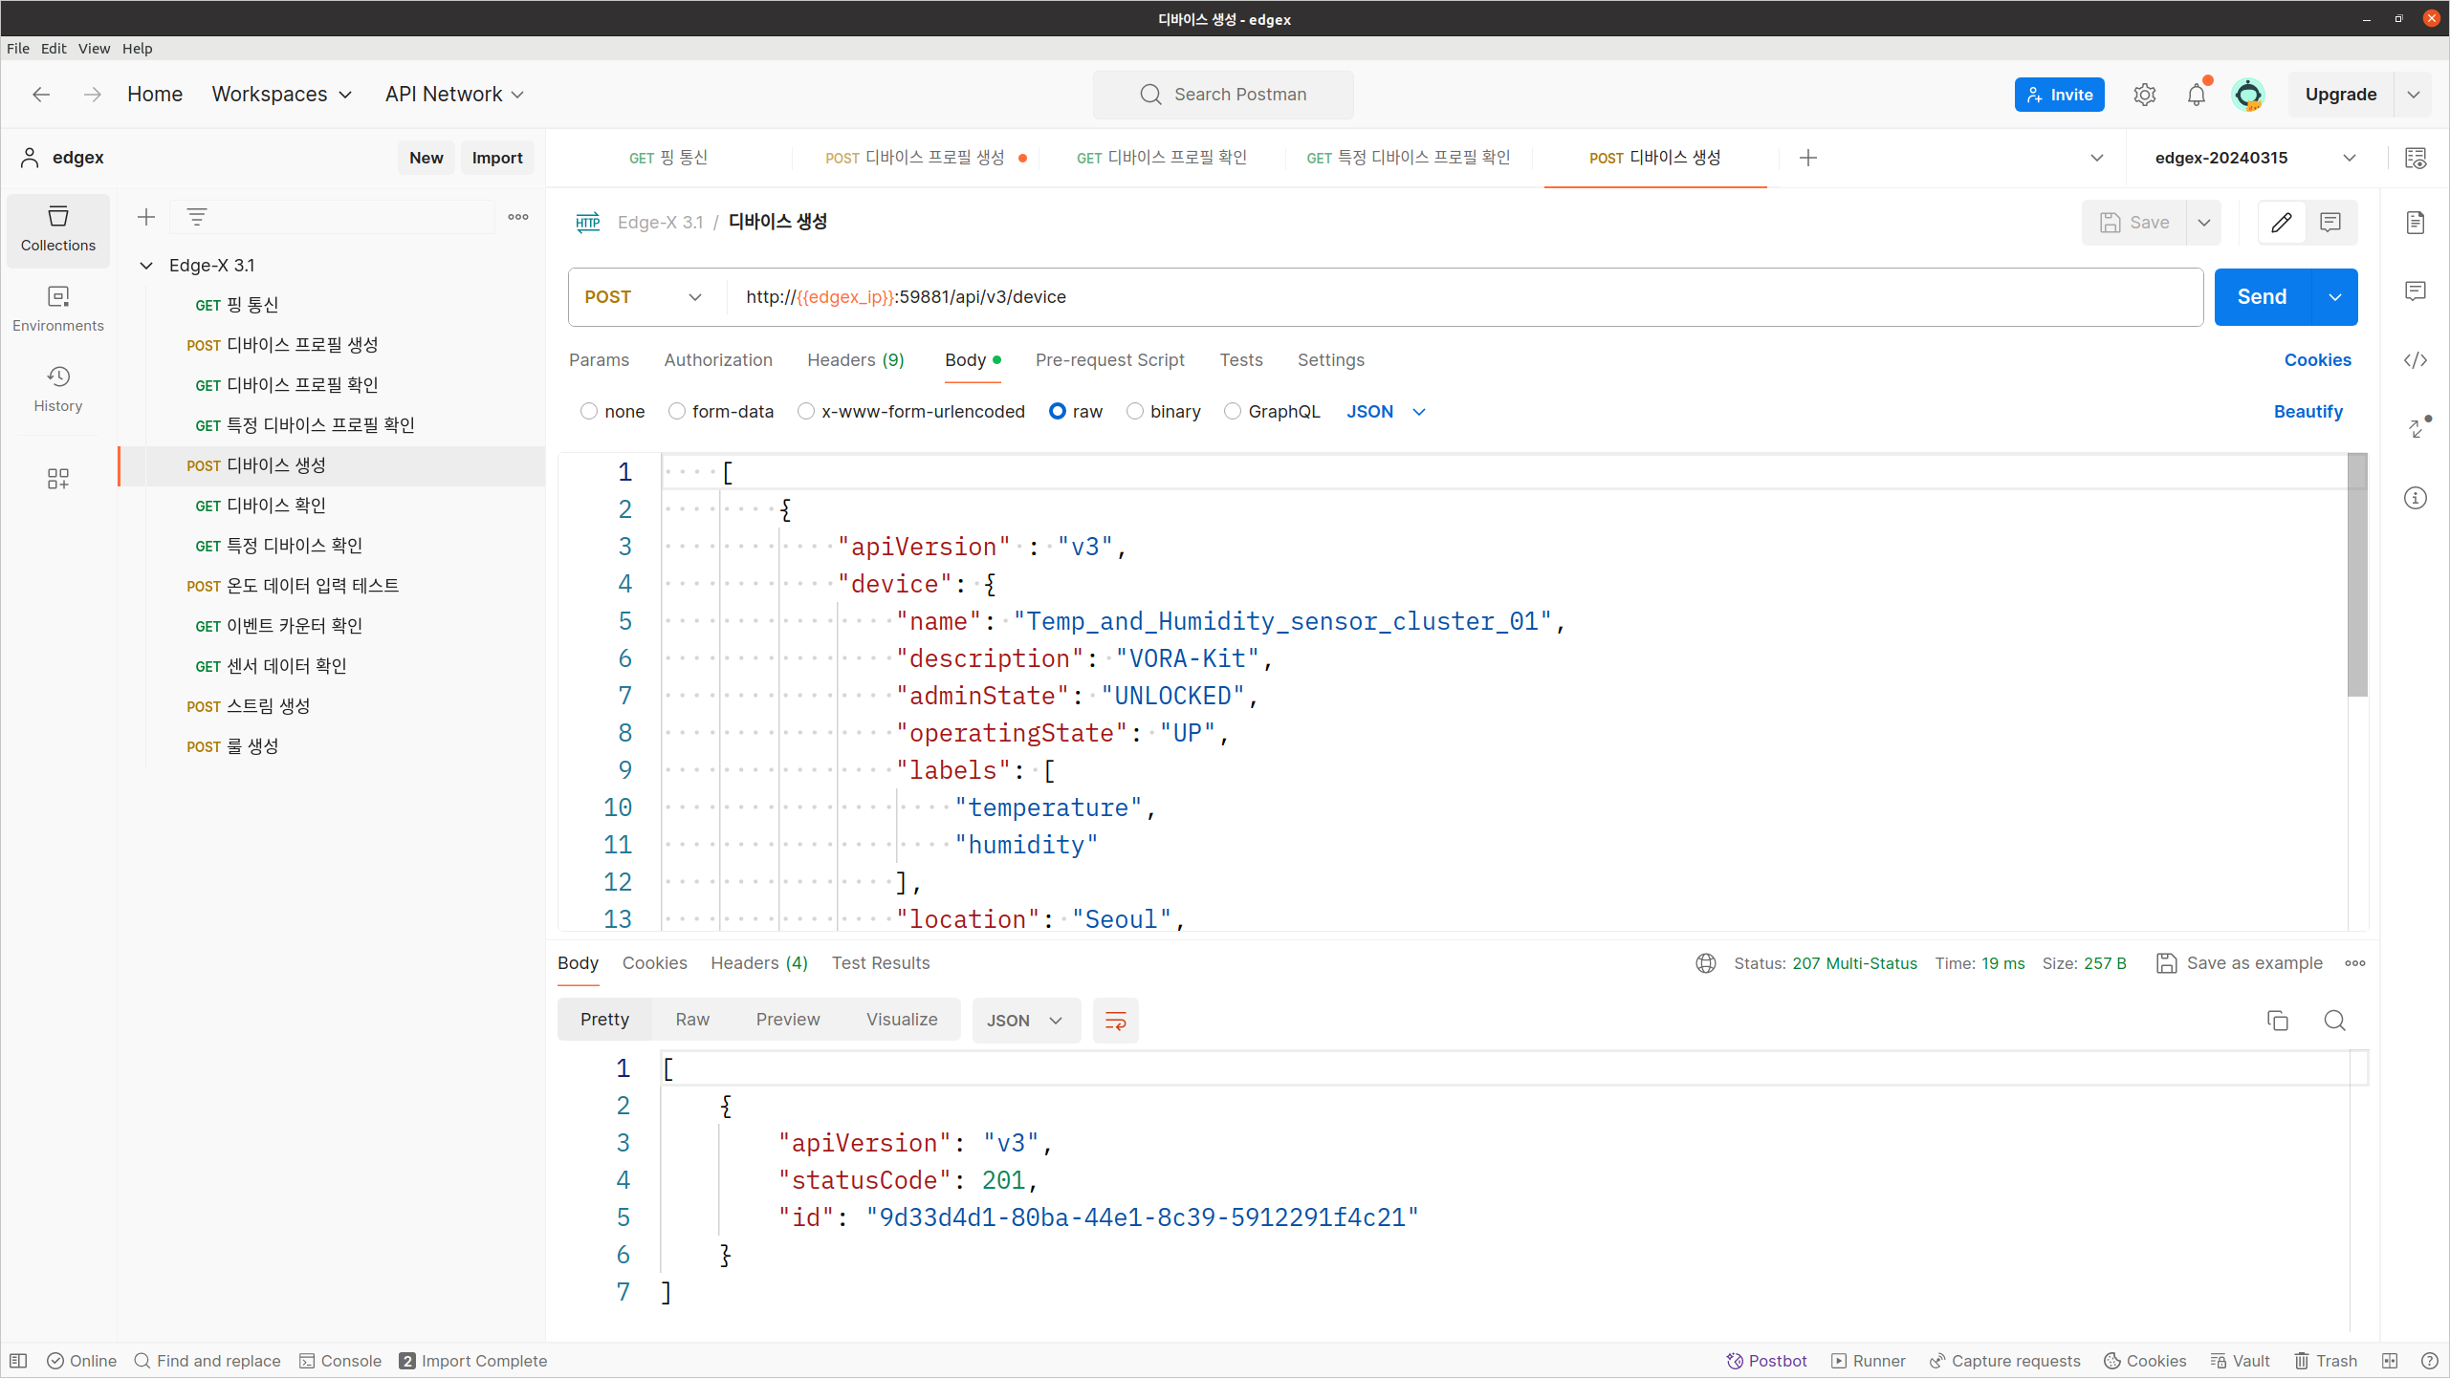2450x1378 pixels.
Task: Switch to response Raw view
Action: point(692,1020)
